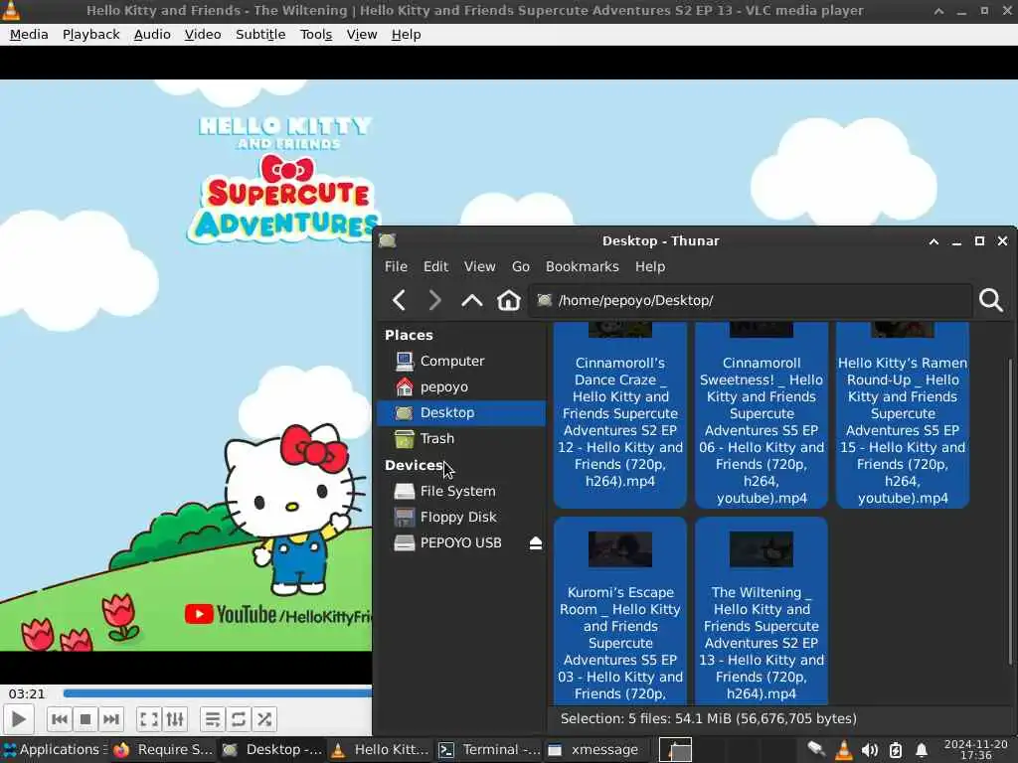Image resolution: width=1018 pixels, height=763 pixels.
Task: Open VLC View menu
Action: [x=362, y=35]
